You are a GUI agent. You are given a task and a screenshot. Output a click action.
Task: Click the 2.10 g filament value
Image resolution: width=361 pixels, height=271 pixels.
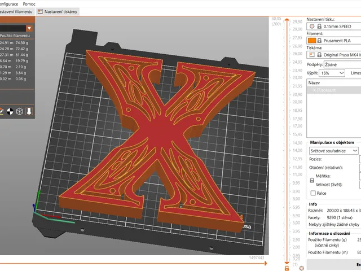[21, 67]
